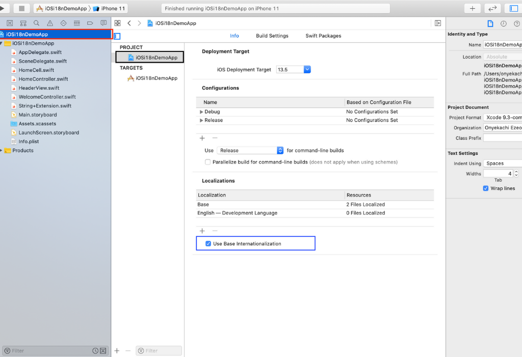Viewport: 522px width, 357px height.
Task: Open the Indent Using dropdown
Action: tap(503, 163)
